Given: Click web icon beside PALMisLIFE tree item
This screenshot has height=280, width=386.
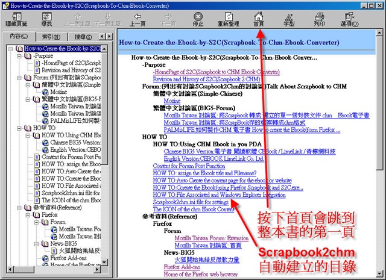Looking at the screenshot, I should pyautogui.click(x=45, y=121).
